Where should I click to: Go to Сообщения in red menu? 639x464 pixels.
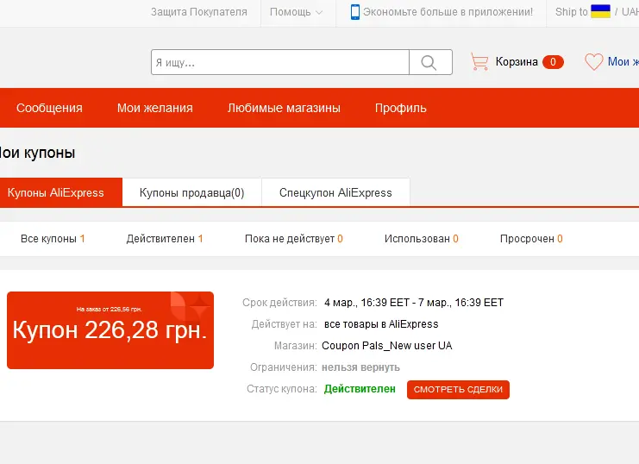tap(49, 108)
